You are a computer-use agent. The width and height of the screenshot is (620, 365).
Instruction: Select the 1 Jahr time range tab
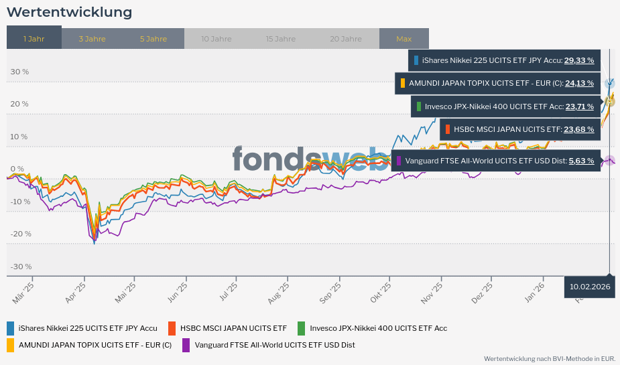34,38
